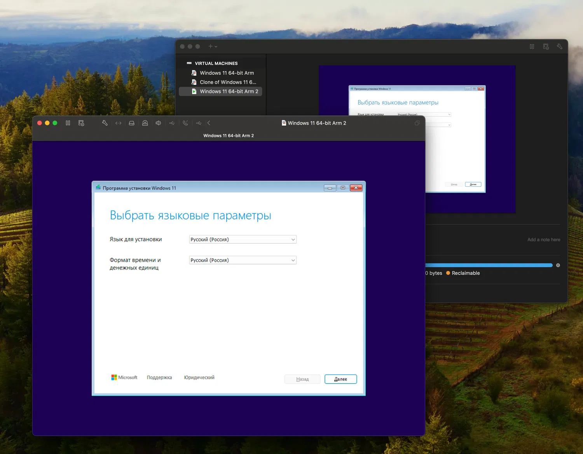Click the VM preview thumbnail in Library window
The width and height of the screenshot is (583, 454).
pos(417,139)
